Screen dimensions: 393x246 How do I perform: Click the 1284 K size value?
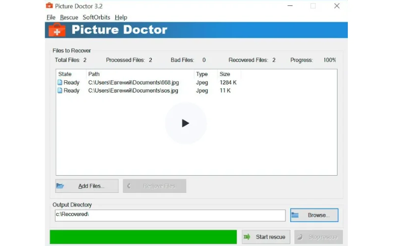(x=228, y=82)
